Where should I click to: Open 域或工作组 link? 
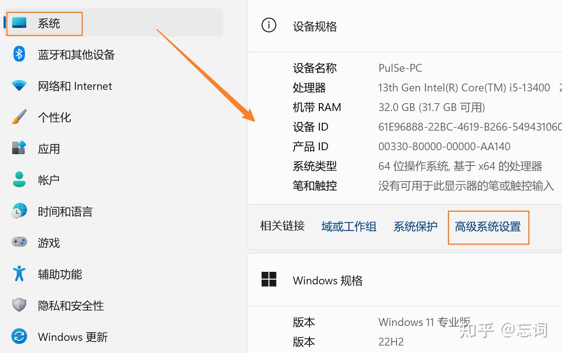pyautogui.click(x=349, y=226)
